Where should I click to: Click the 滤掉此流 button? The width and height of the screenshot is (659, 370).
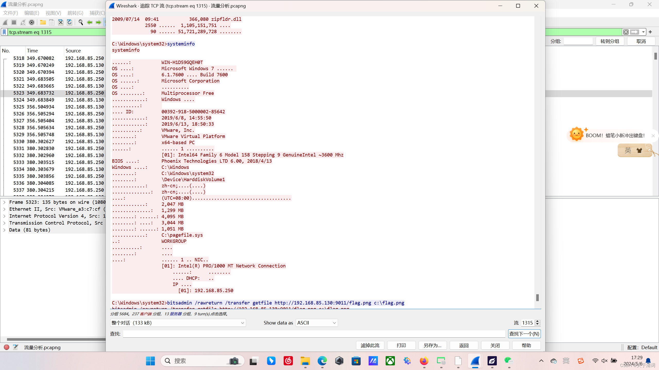pyautogui.click(x=370, y=345)
